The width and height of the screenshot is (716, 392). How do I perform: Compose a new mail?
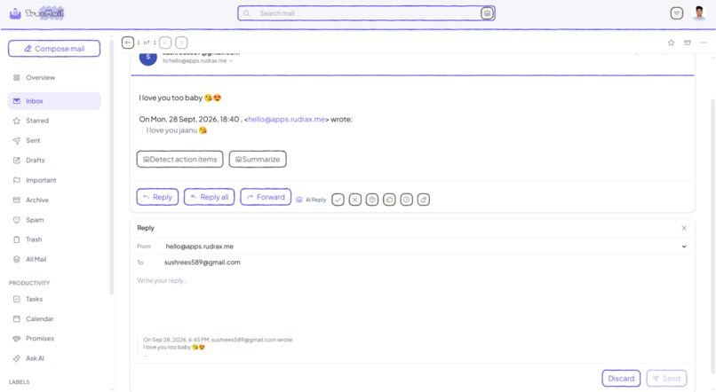[x=54, y=48]
